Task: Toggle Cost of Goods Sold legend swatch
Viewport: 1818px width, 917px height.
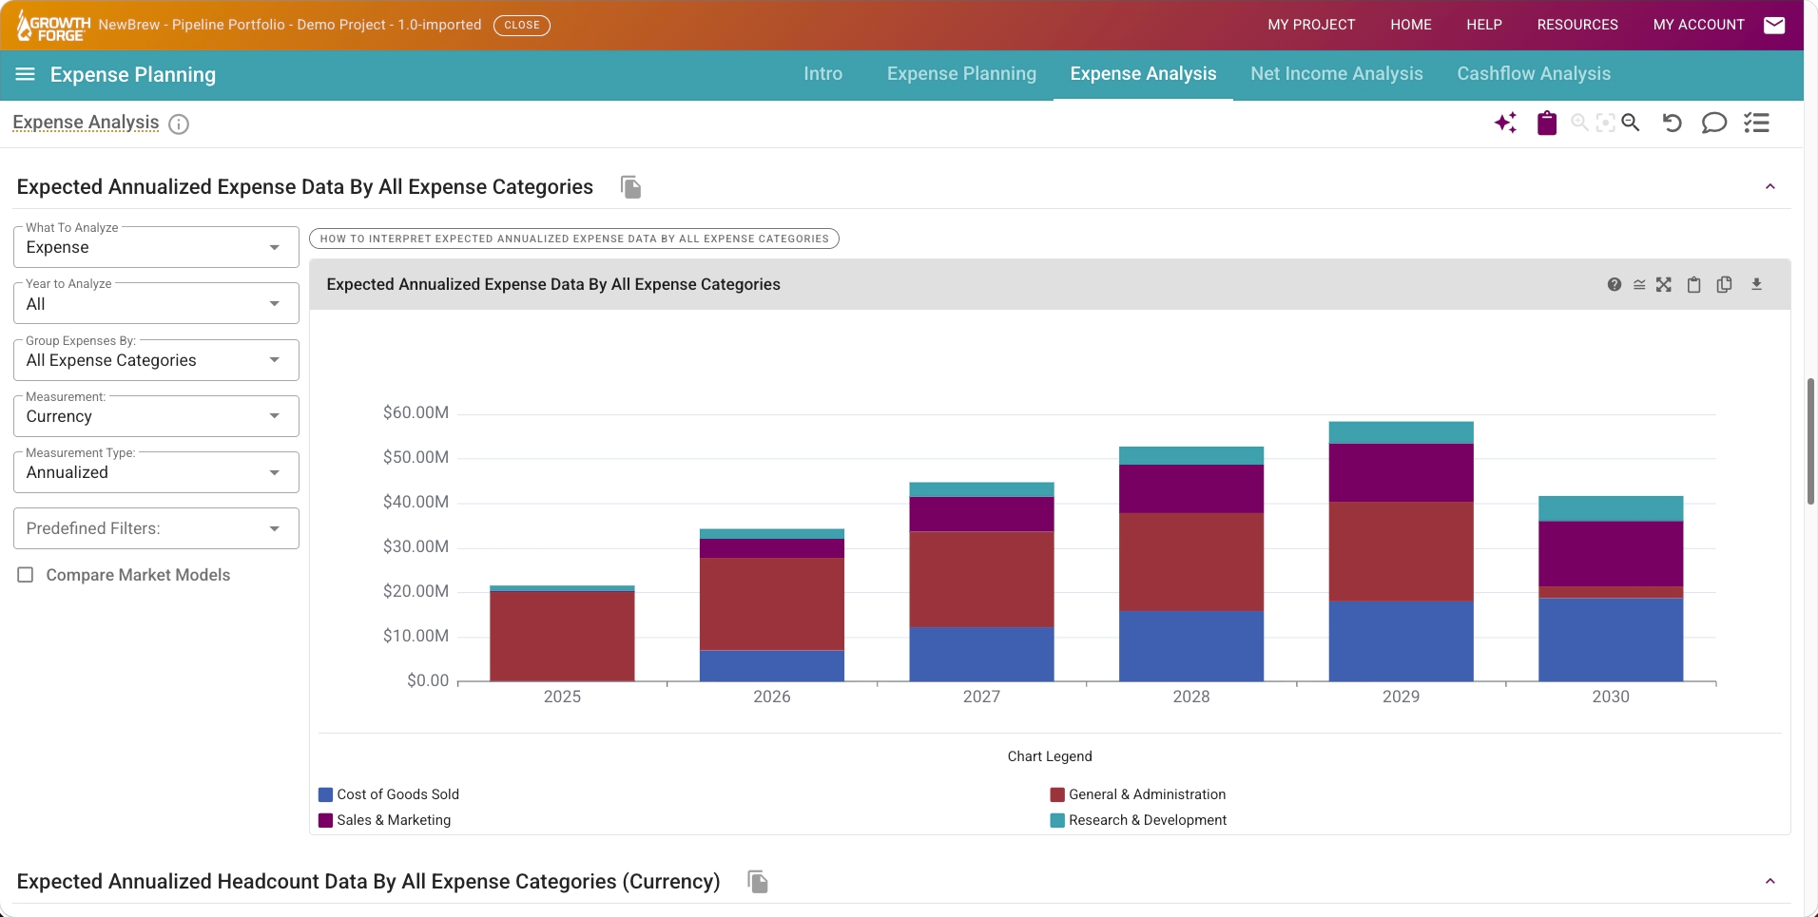Action: tap(325, 794)
